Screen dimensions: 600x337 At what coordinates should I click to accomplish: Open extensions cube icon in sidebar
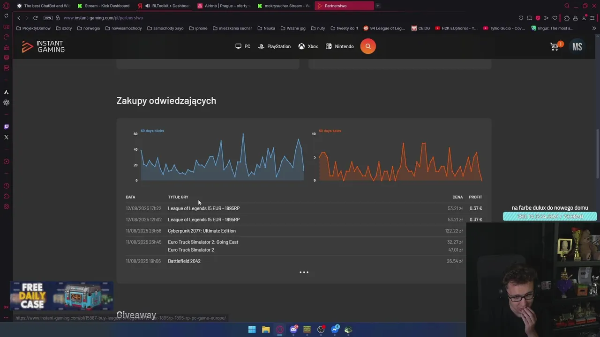click(6, 196)
